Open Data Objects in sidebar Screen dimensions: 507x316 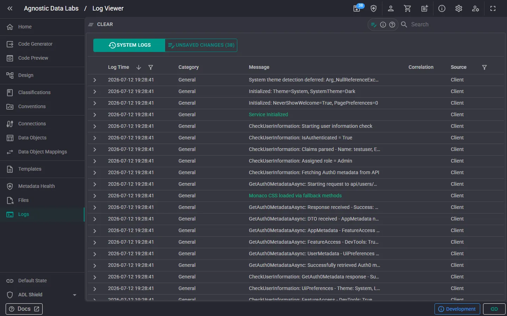tap(42, 138)
